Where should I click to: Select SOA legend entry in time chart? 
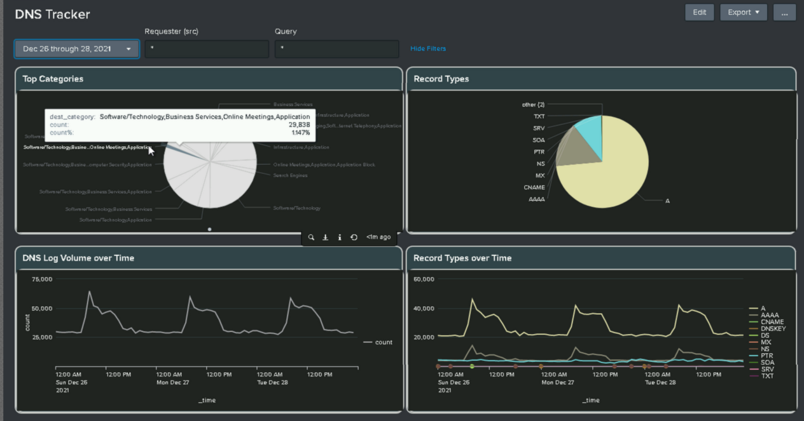762,363
